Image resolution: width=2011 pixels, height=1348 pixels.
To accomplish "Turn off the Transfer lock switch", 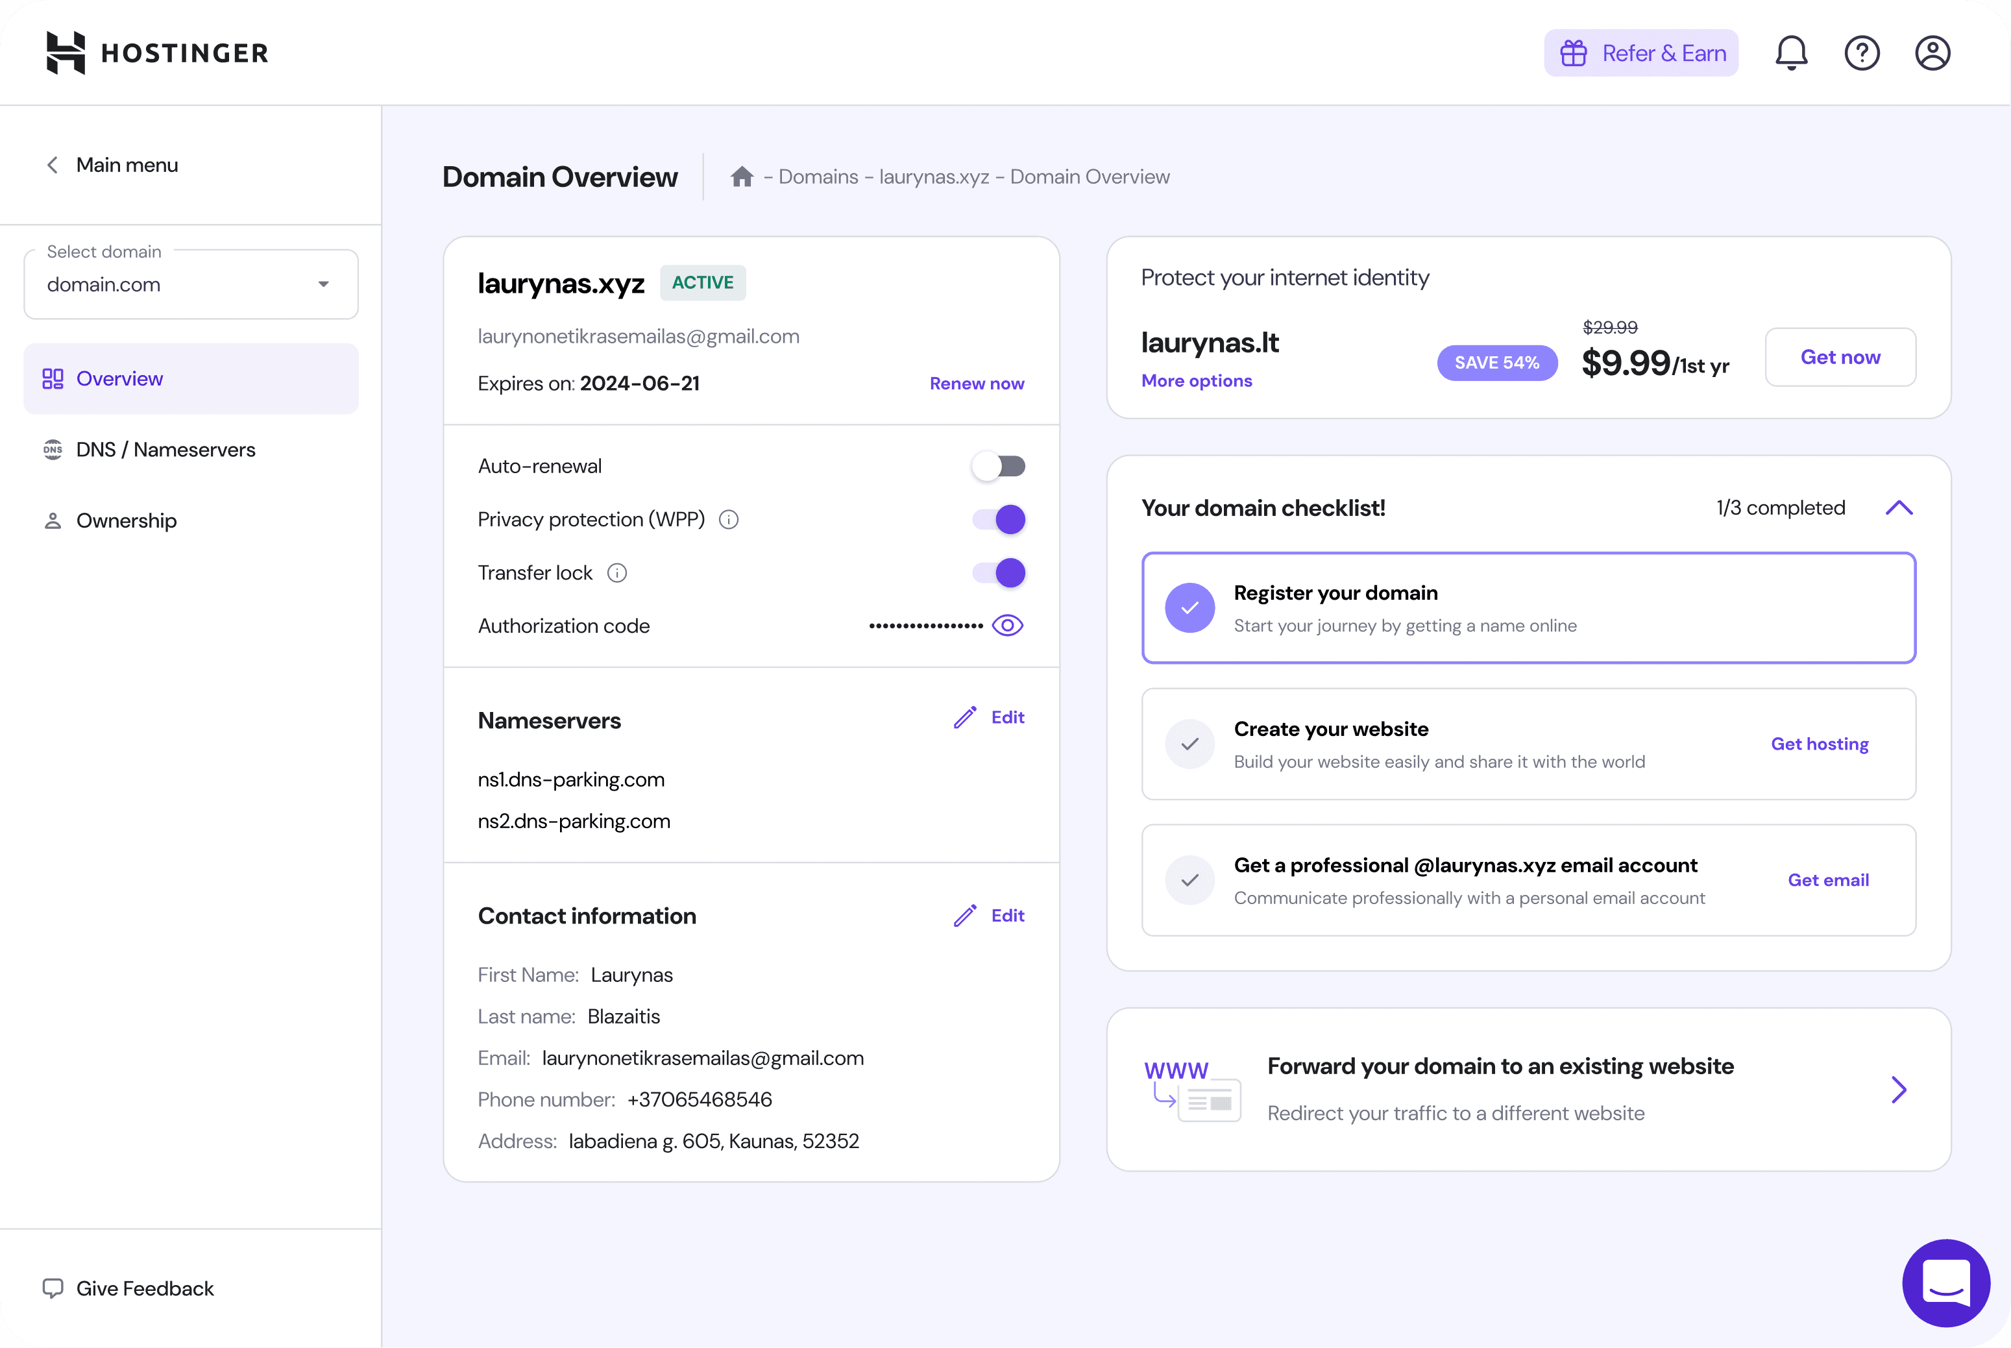I will [999, 572].
